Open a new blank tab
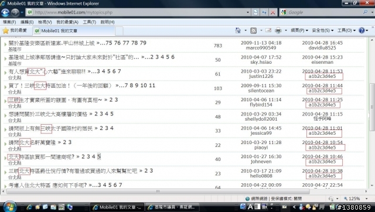This screenshot has height=212, width=375. tap(119, 31)
